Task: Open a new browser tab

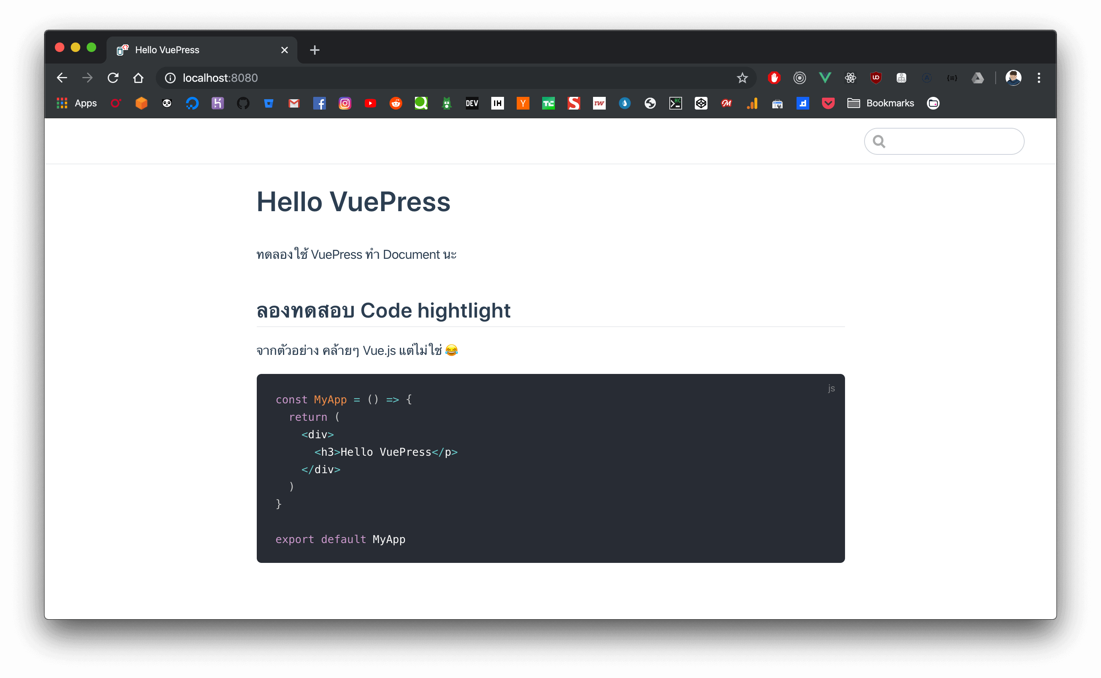Action: [x=315, y=50]
